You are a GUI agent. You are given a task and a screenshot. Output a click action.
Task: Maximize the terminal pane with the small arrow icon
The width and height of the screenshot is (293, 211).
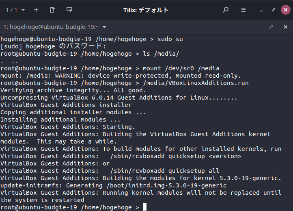(x=271, y=27)
